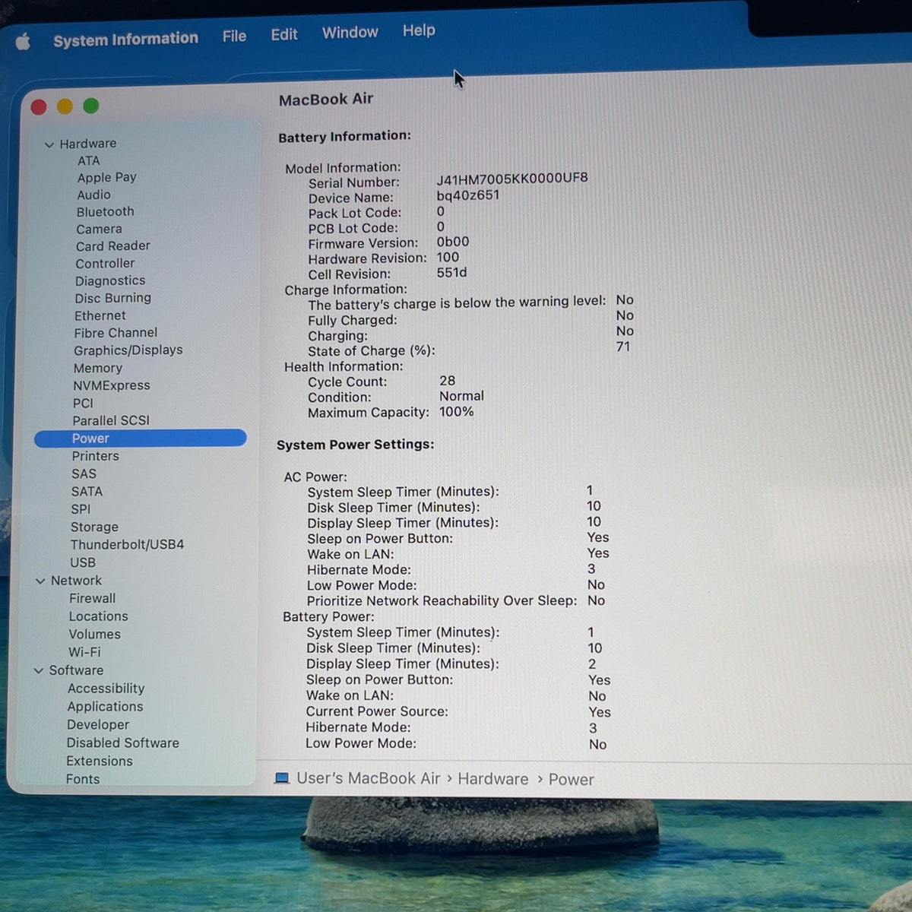Click the device name bq40z651
This screenshot has width=912, height=912.
[467, 195]
